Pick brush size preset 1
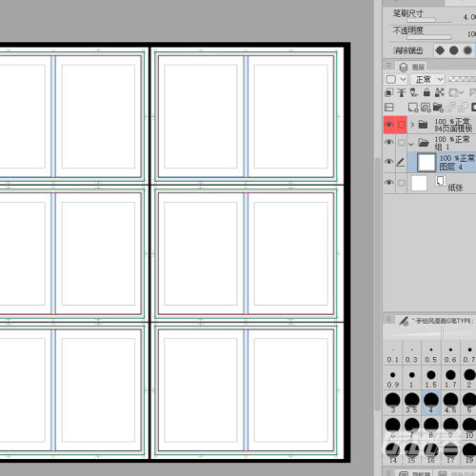The width and height of the screenshot is (476, 476). (x=411, y=378)
